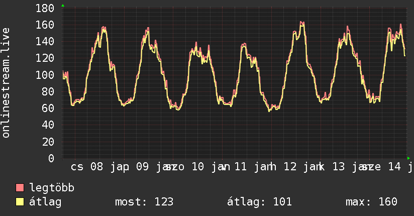Click the 140 y-axis label
Screen dimensions: 414x216
(45, 42)
